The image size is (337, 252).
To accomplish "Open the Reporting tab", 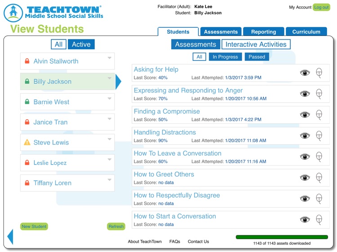I will point(263,32).
